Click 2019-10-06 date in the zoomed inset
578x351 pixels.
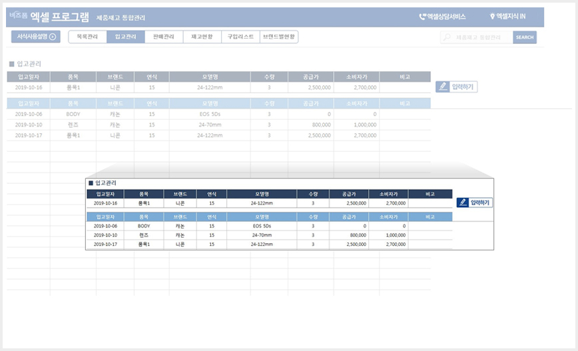(105, 226)
